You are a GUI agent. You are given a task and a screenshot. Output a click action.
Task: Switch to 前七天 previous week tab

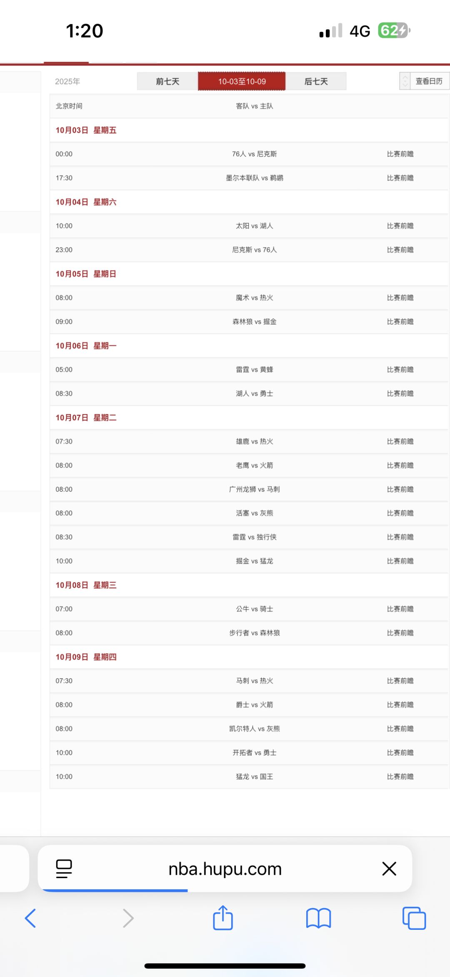(167, 81)
